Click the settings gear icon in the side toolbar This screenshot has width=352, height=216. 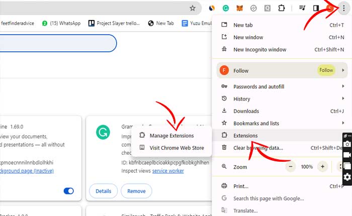347,177
